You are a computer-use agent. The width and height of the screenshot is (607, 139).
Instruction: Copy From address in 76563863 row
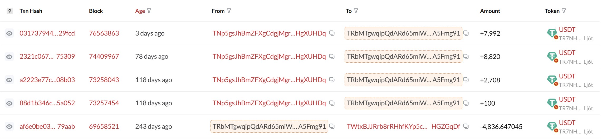pos(332,33)
